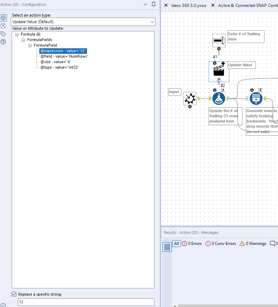Select the Macro Input tool

(190, 98)
